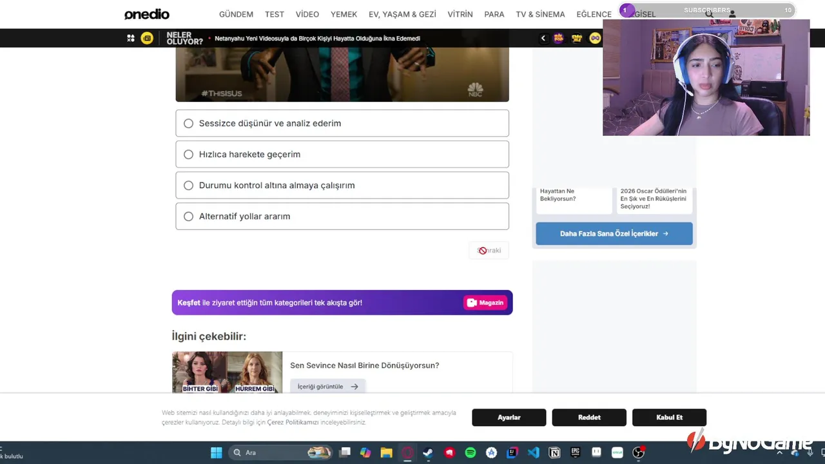The width and height of the screenshot is (825, 464).
Task: Click the Magazin badge button
Action: point(485,303)
